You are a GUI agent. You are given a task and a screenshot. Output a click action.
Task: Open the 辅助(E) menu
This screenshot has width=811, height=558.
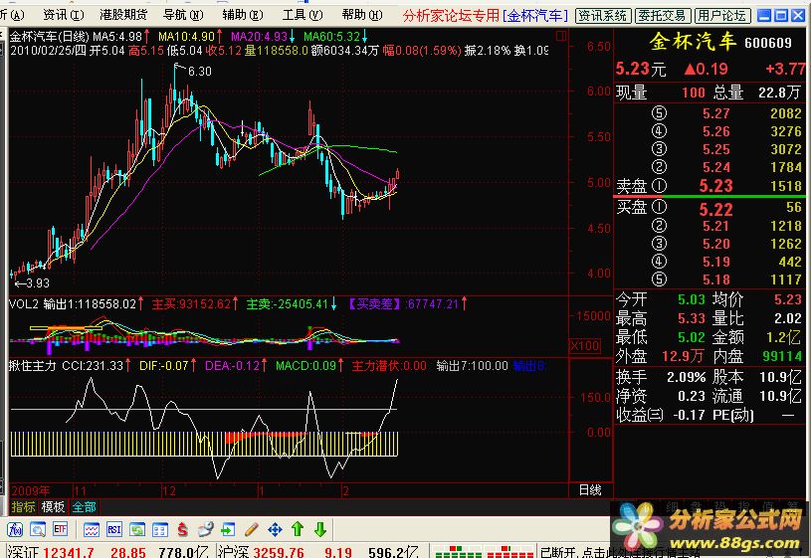coord(243,15)
